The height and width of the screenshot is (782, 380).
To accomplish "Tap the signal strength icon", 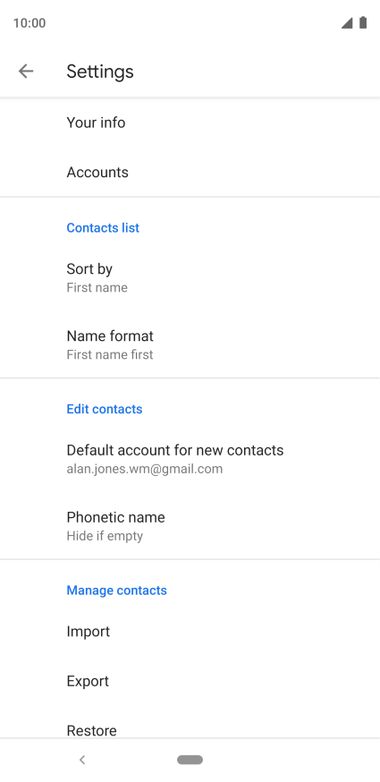I will click(347, 23).
